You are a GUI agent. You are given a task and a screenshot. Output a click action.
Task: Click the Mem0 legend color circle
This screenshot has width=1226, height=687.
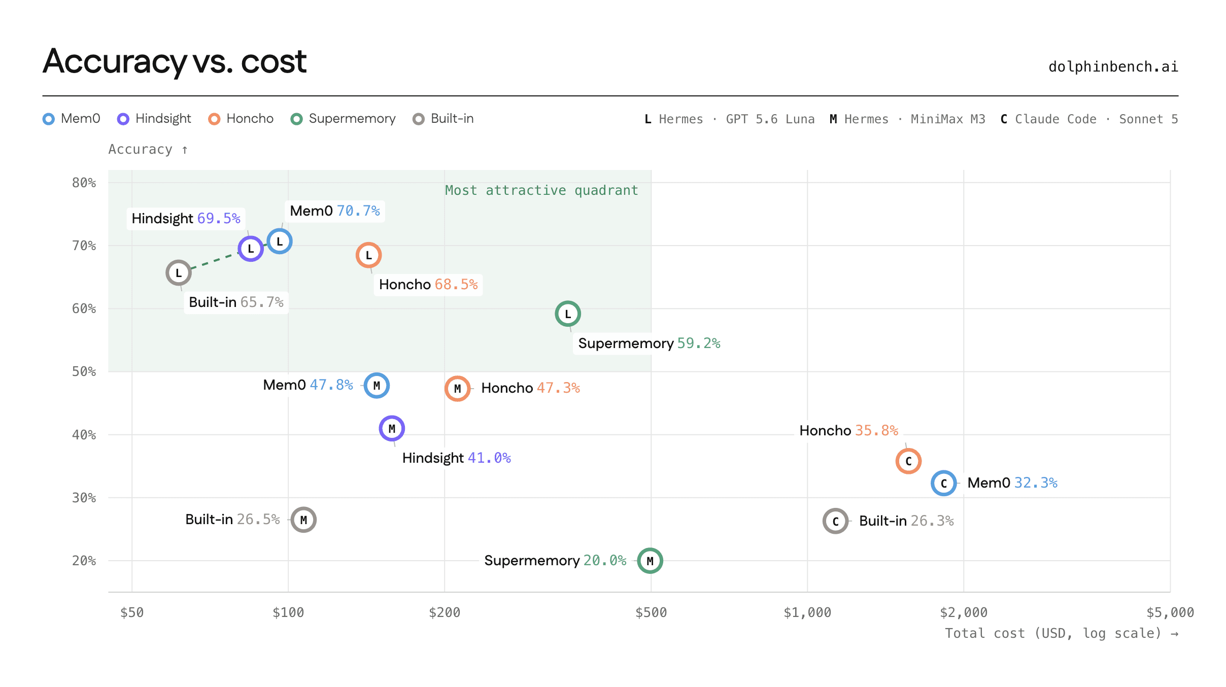pyautogui.click(x=49, y=119)
